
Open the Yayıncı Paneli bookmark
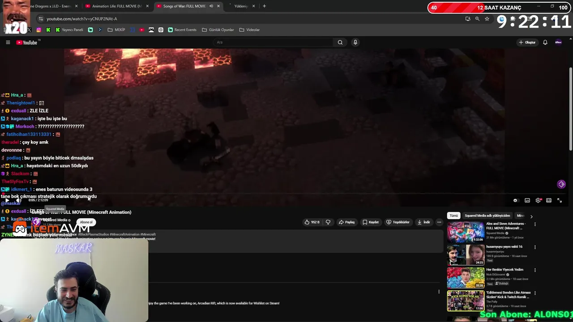[x=69, y=30]
